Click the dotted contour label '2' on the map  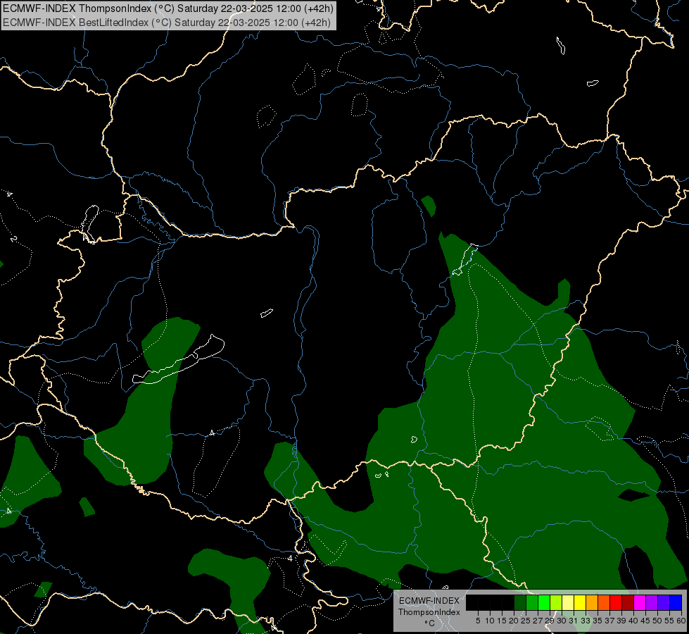(x=13, y=239)
